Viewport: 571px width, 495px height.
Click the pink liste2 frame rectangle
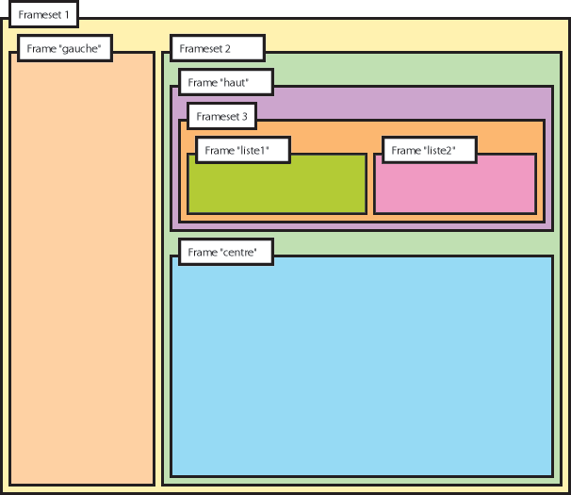[455, 189]
